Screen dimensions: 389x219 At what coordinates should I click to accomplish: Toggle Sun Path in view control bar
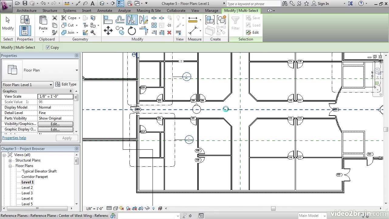tap(122, 208)
